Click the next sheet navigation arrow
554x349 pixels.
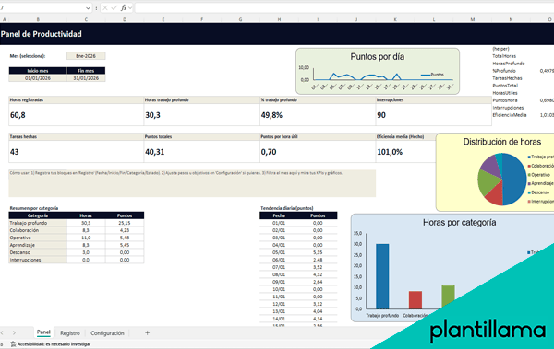tap(14, 332)
